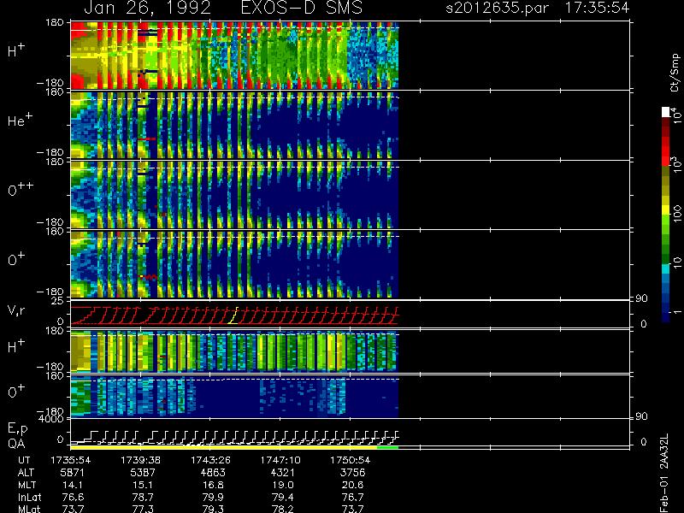This screenshot has width=684, height=513.
Task: Click the header time '17:35:54'
Action: 597,8
